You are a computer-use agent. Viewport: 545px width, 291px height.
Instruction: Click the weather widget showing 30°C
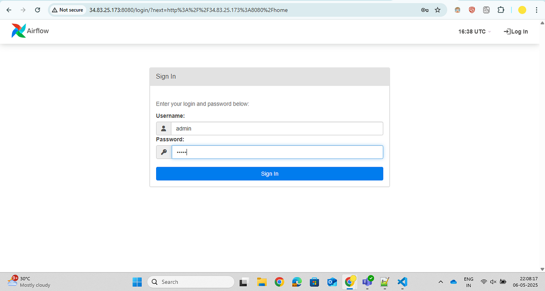(x=24, y=281)
